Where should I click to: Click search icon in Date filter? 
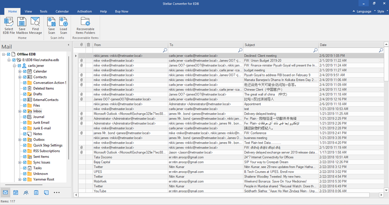click(x=381, y=50)
